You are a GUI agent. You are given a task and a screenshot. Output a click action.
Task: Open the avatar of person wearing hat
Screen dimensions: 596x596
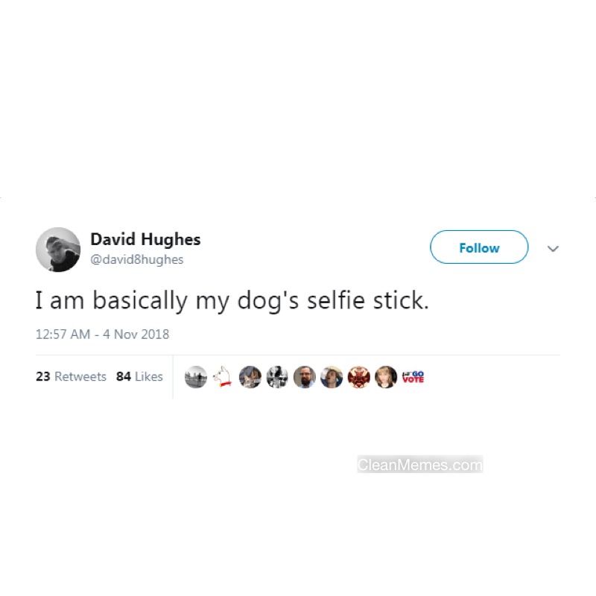[x=332, y=377]
